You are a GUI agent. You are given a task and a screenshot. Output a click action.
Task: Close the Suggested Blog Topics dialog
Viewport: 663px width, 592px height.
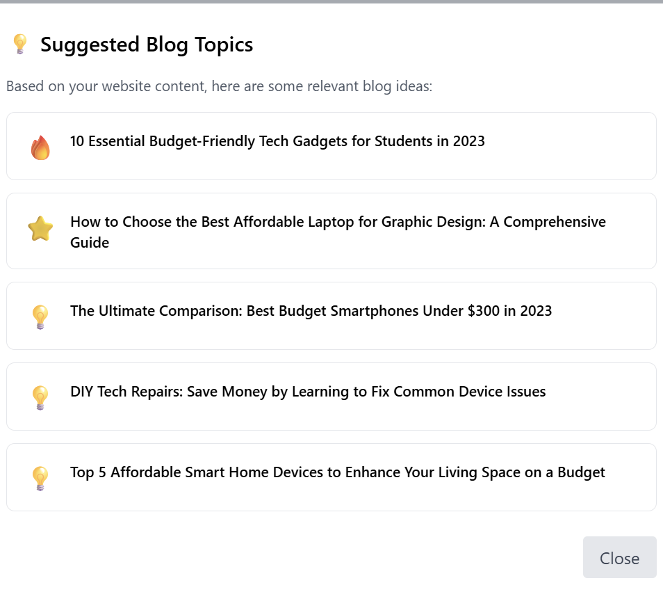pos(619,558)
